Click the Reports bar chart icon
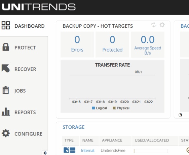 (6, 112)
